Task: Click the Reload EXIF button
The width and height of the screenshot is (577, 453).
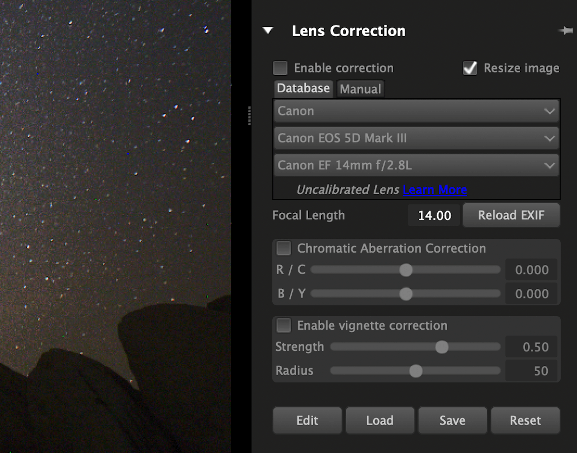Action: 511,215
